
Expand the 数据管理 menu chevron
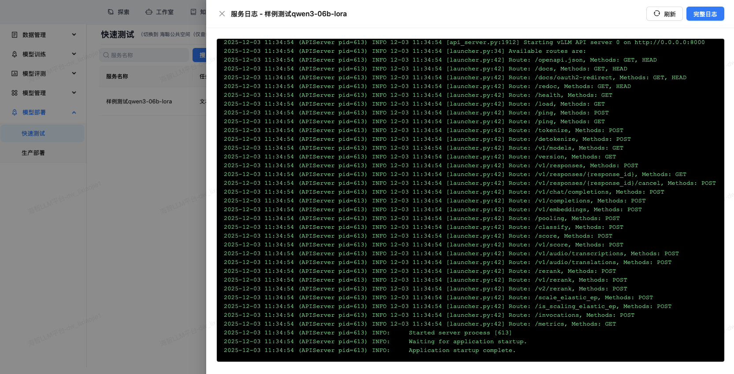pyautogui.click(x=74, y=34)
